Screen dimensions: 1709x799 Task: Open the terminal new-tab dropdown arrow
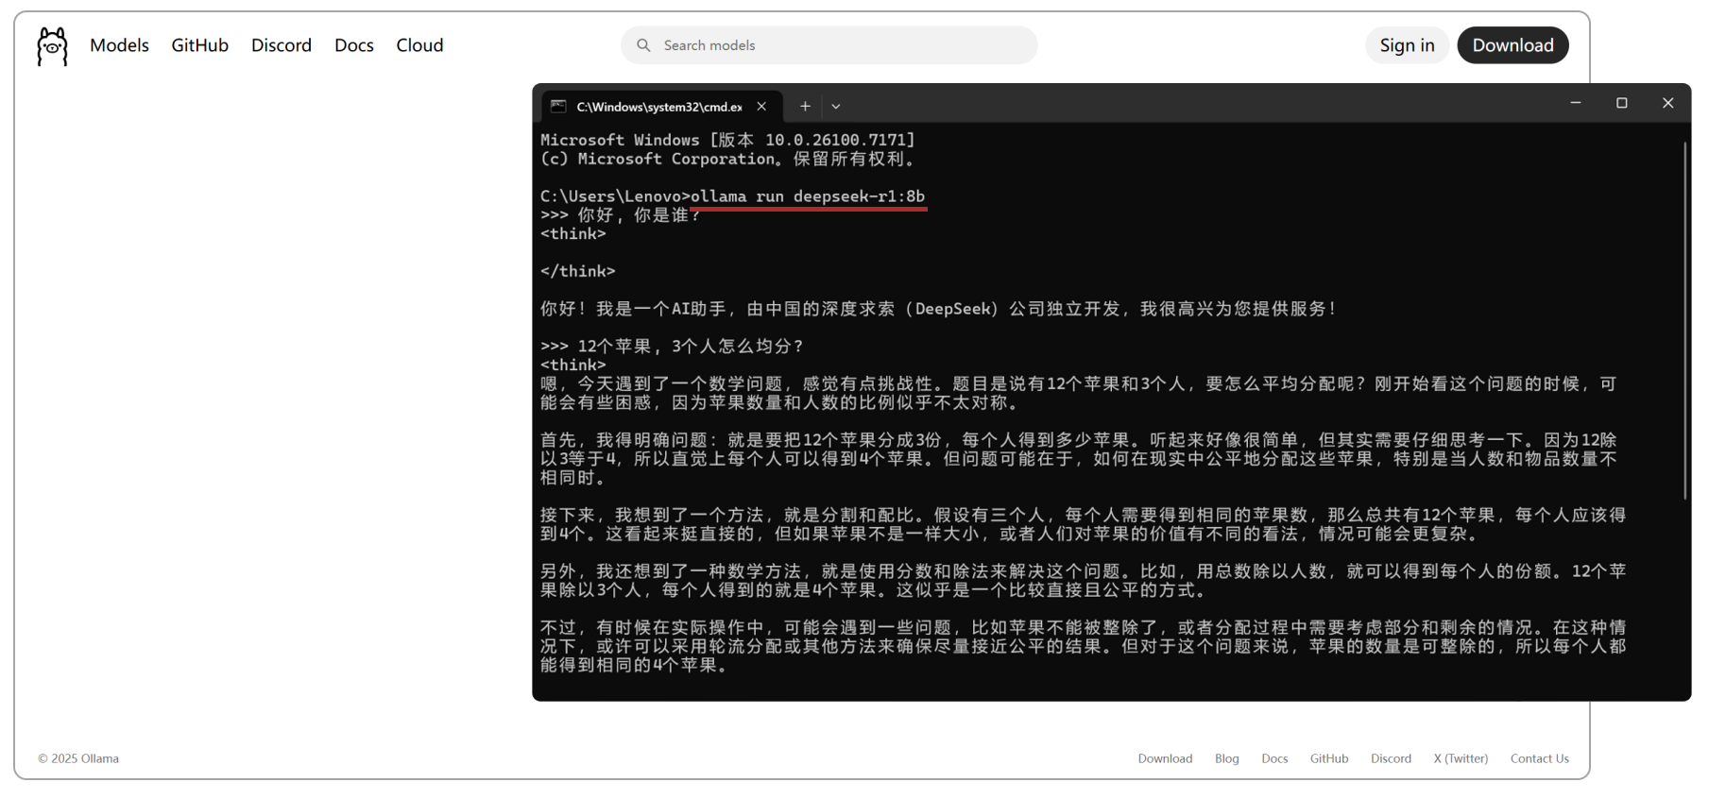836,107
